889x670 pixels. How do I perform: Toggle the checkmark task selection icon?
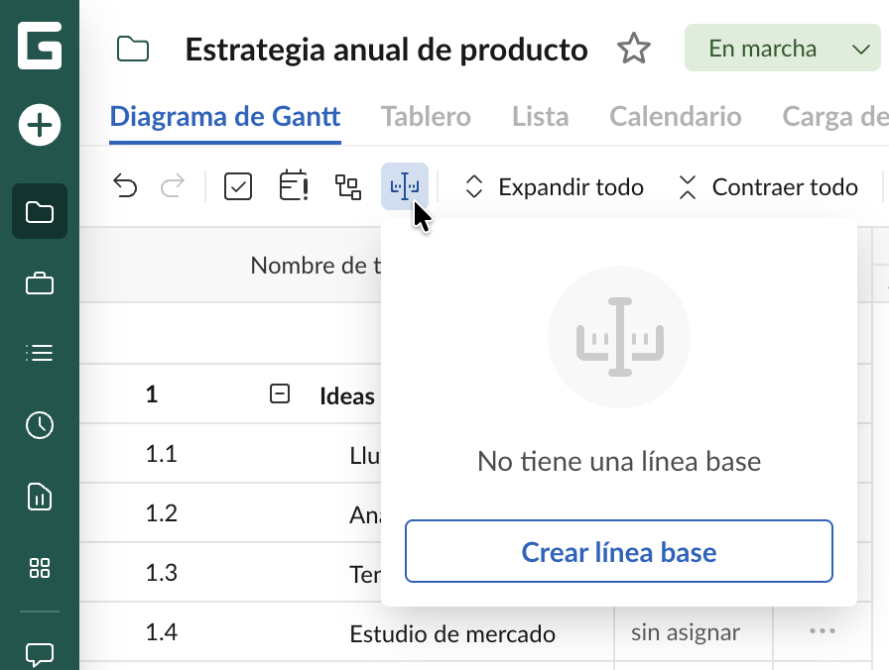pos(238,186)
